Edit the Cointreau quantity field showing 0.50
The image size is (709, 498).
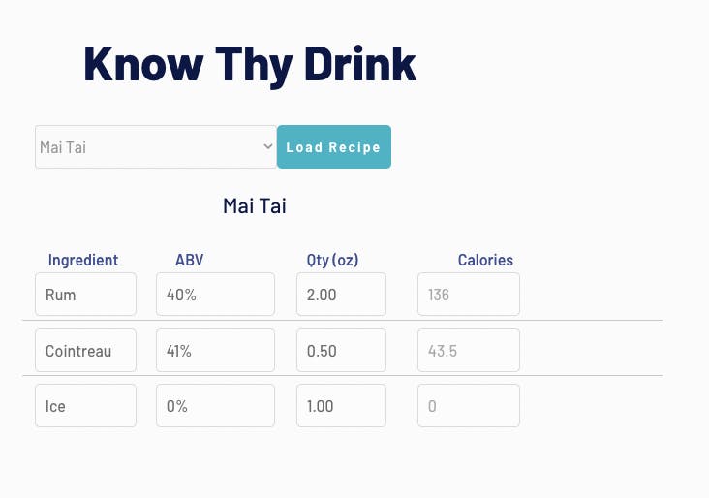tap(341, 351)
